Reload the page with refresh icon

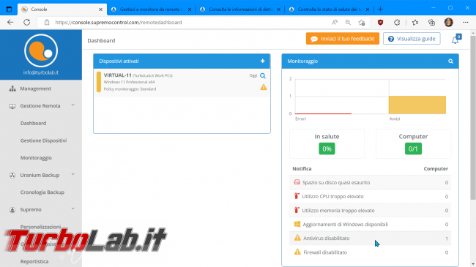coord(26,22)
